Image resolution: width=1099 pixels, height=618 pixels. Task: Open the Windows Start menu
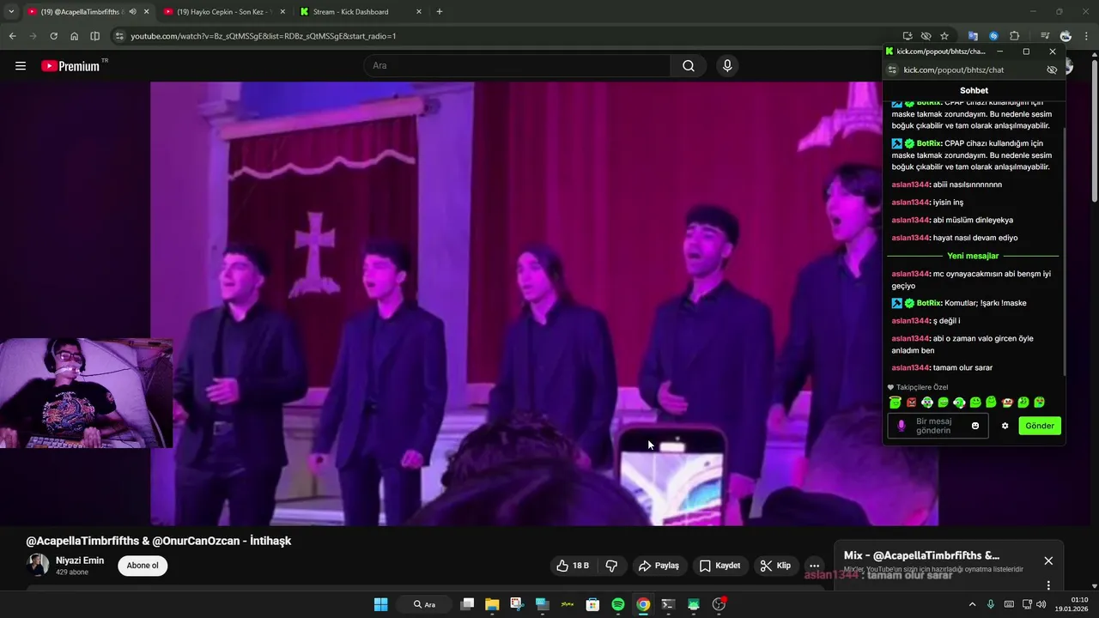(x=380, y=604)
